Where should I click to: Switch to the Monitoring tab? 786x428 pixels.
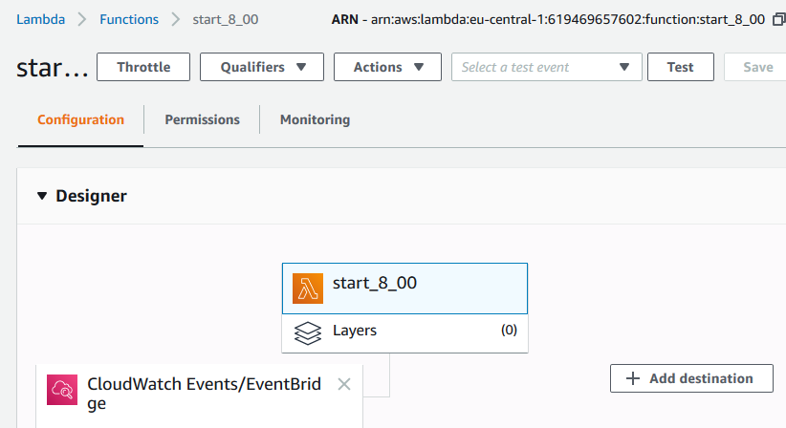315,119
